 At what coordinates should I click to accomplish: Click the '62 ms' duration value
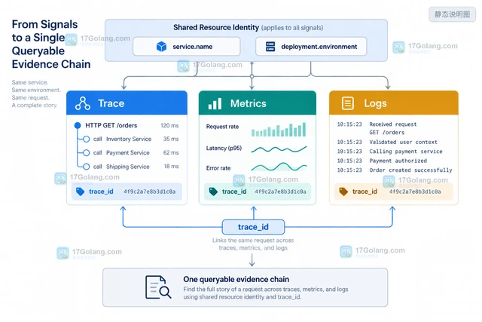click(171, 152)
